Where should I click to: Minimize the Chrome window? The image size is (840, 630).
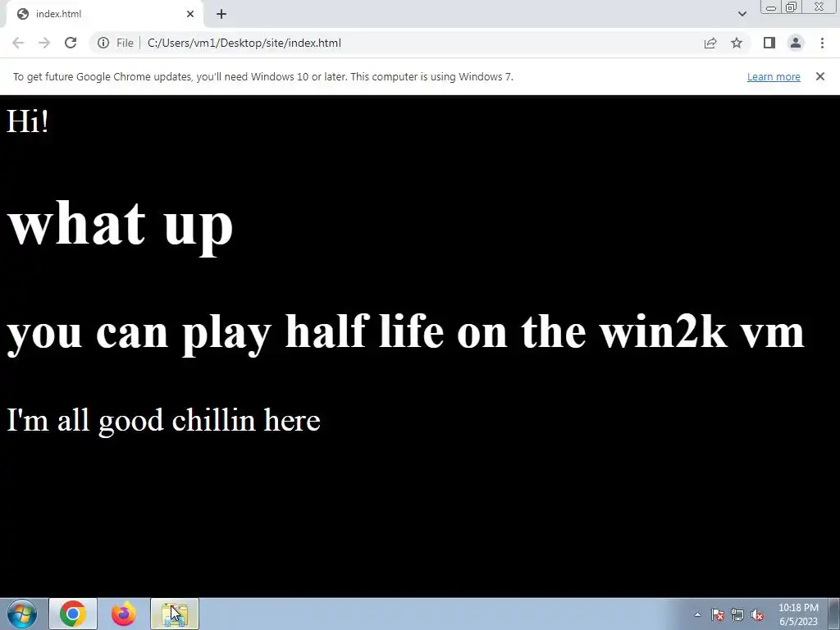coord(771,7)
